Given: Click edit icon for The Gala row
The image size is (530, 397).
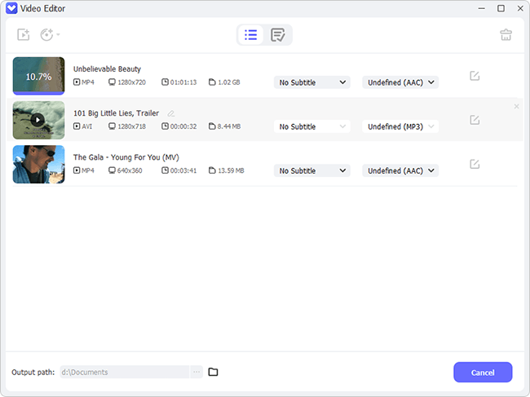Looking at the screenshot, I should (475, 164).
